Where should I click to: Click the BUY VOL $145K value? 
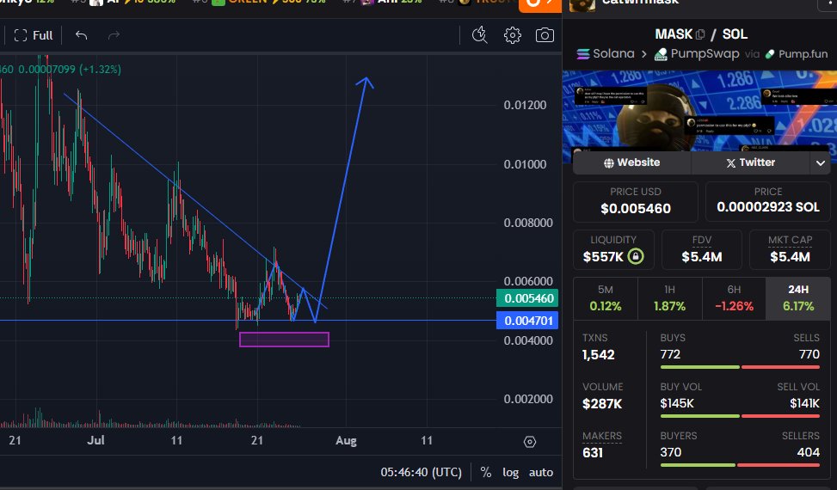click(x=677, y=404)
